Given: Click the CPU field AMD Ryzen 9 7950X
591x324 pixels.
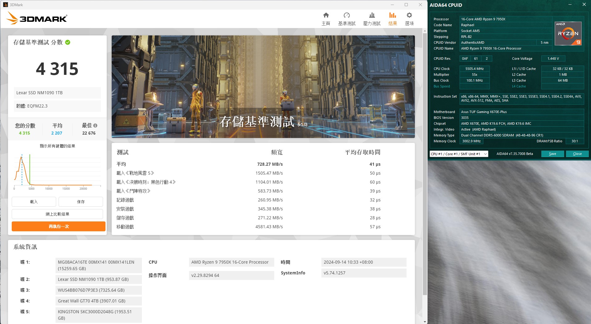Looking at the screenshot, I should coord(231,262).
